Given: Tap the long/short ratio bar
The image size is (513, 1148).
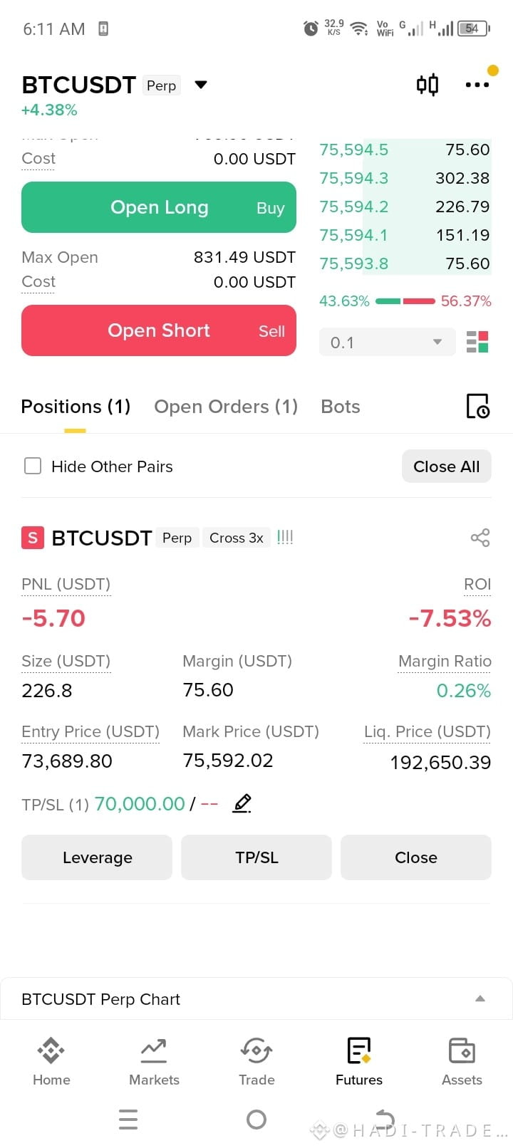Looking at the screenshot, I should (405, 301).
